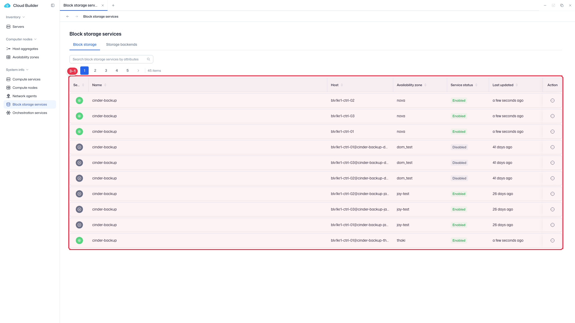Open action menu for thaki zone row
This screenshot has width=575, height=323.
click(553, 240)
